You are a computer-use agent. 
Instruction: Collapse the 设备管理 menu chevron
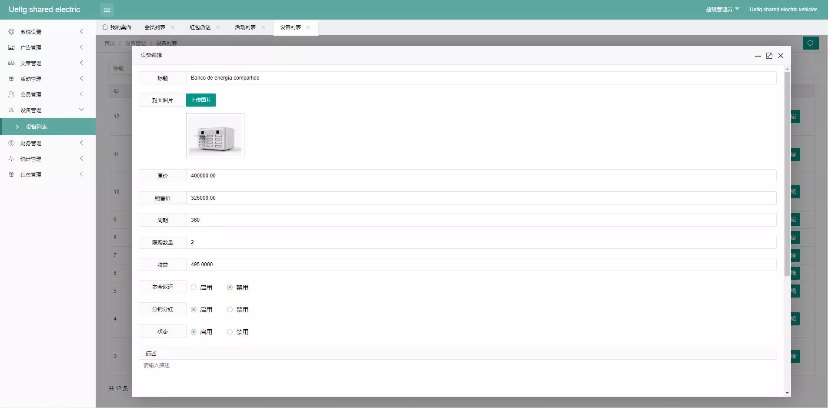81,110
